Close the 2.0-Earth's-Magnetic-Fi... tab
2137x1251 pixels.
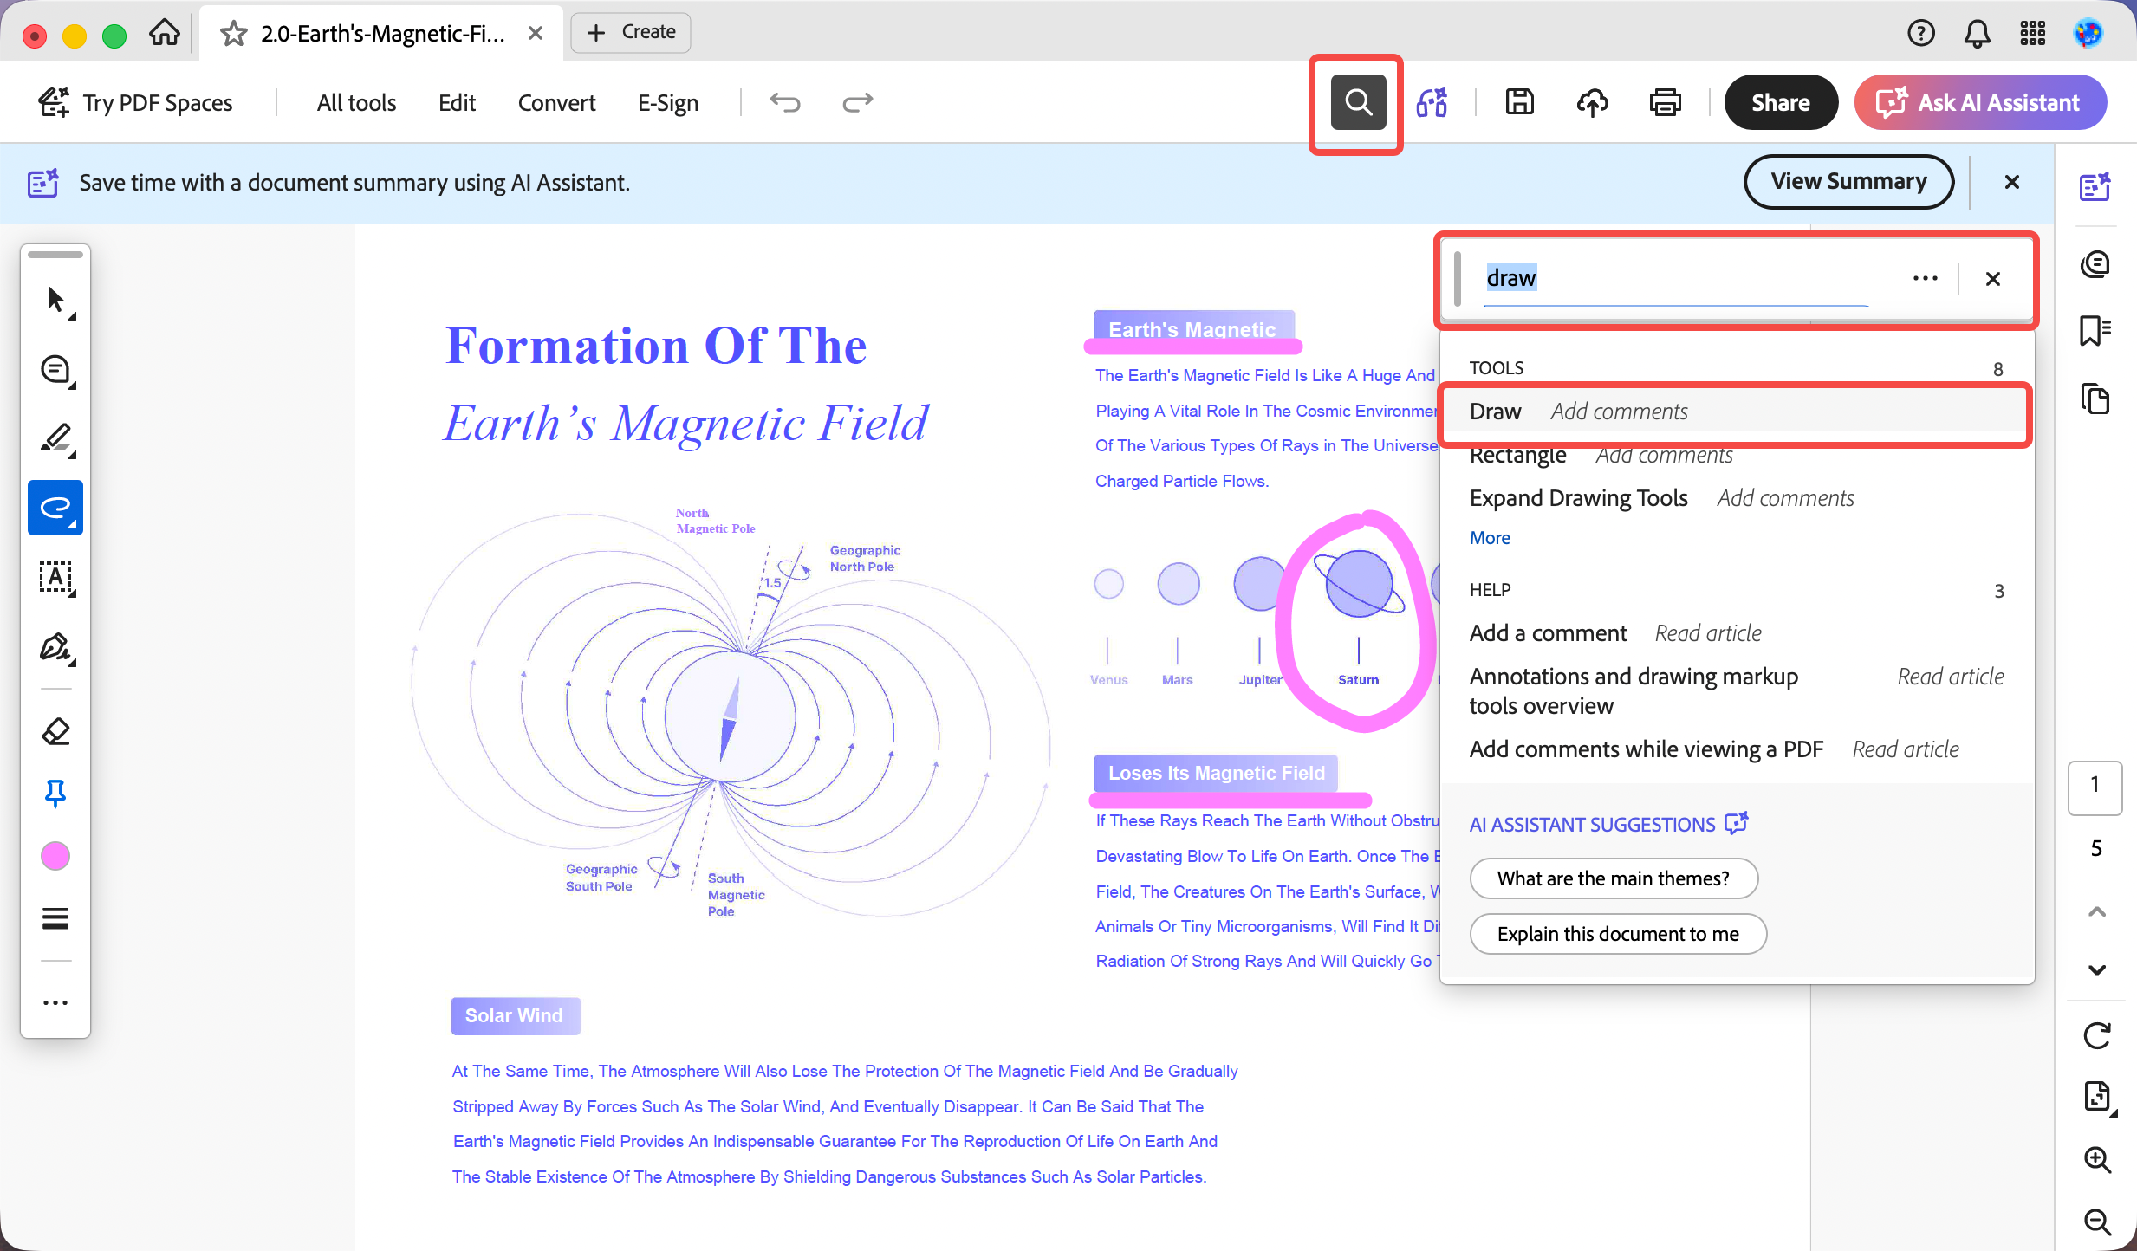coord(536,33)
